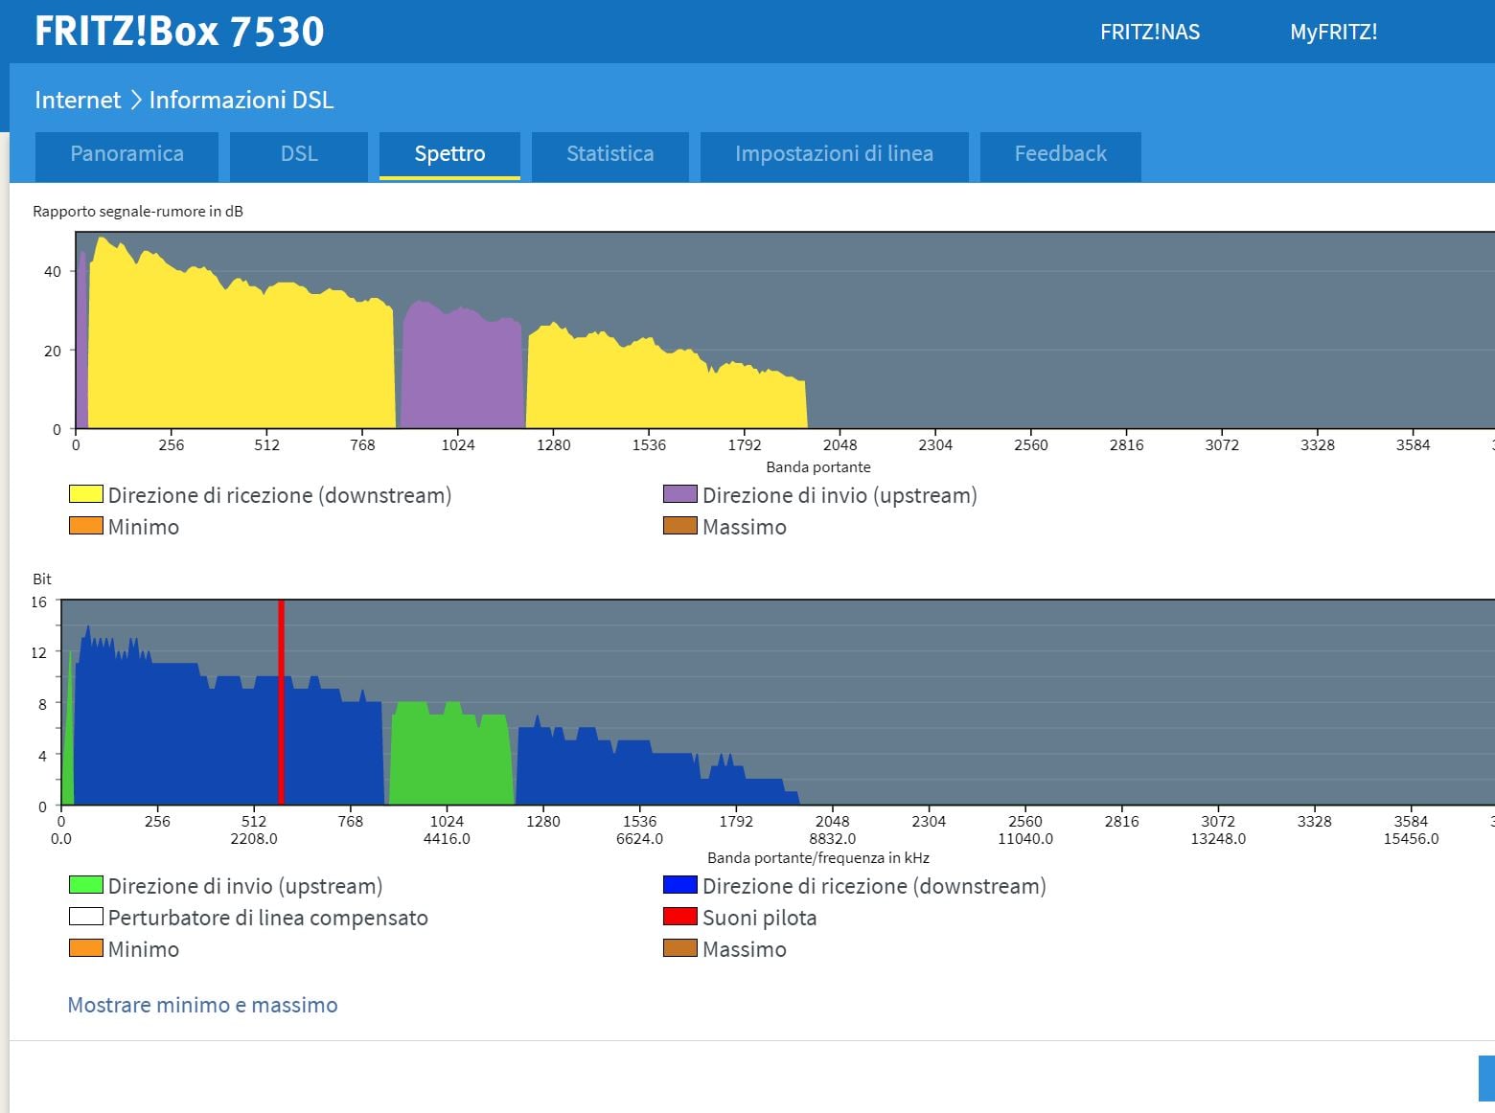The height and width of the screenshot is (1113, 1495).
Task: Click the FRITZ!NAS header link
Action: click(x=1149, y=33)
